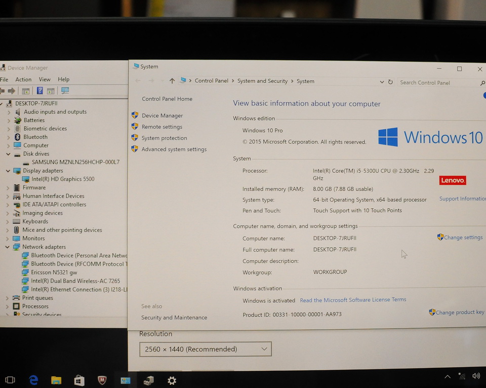Open Windows Store from taskbar
Viewport: 486px width, 388px height.
click(79, 380)
